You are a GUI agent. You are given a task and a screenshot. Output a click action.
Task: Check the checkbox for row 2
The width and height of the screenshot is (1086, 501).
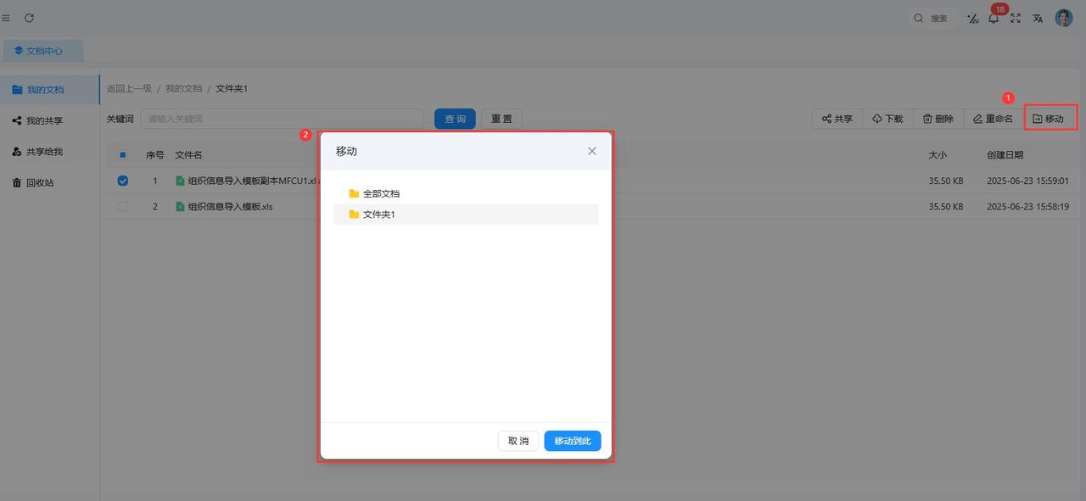(x=123, y=206)
